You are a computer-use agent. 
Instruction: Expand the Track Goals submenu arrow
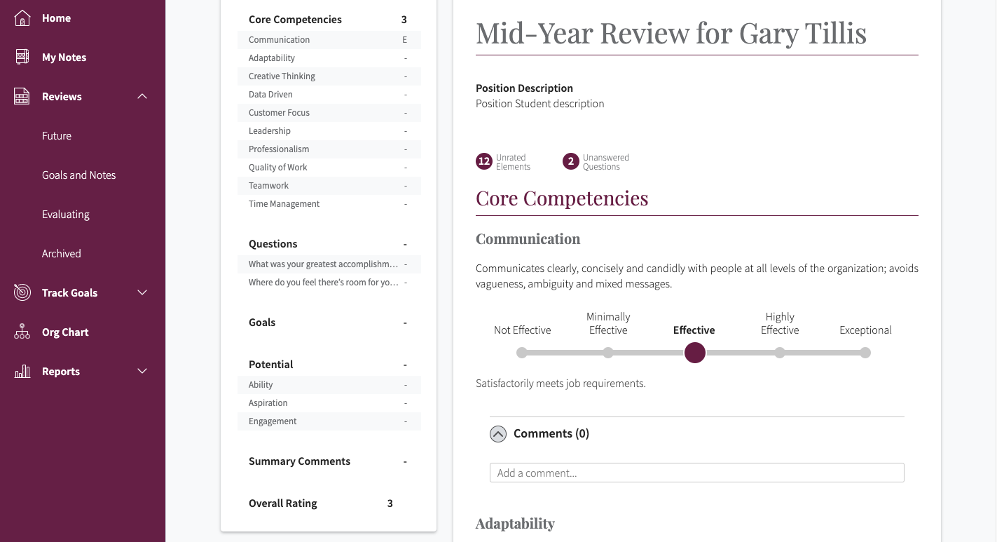point(142,293)
